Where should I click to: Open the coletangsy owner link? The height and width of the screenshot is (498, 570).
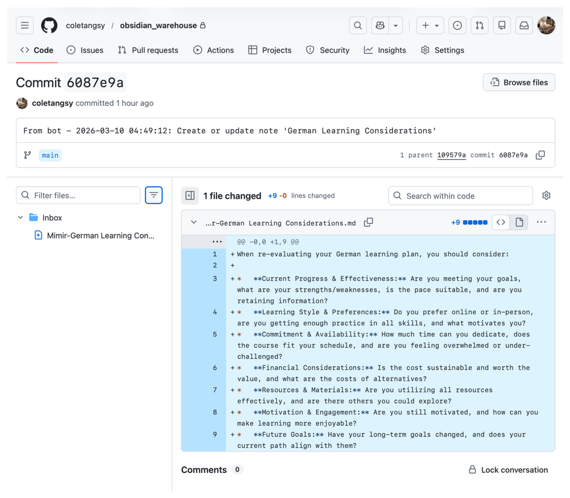click(x=85, y=26)
